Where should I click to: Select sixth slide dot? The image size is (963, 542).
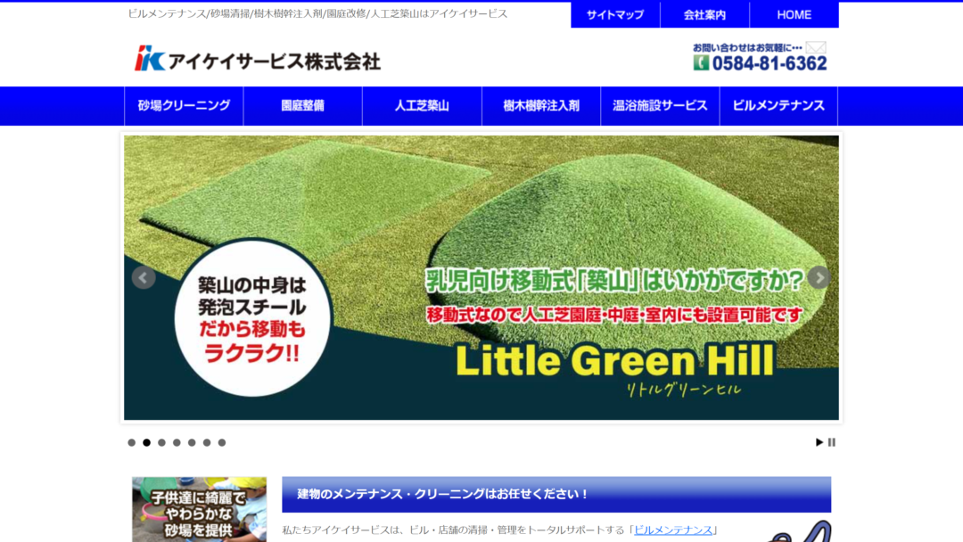[207, 442]
